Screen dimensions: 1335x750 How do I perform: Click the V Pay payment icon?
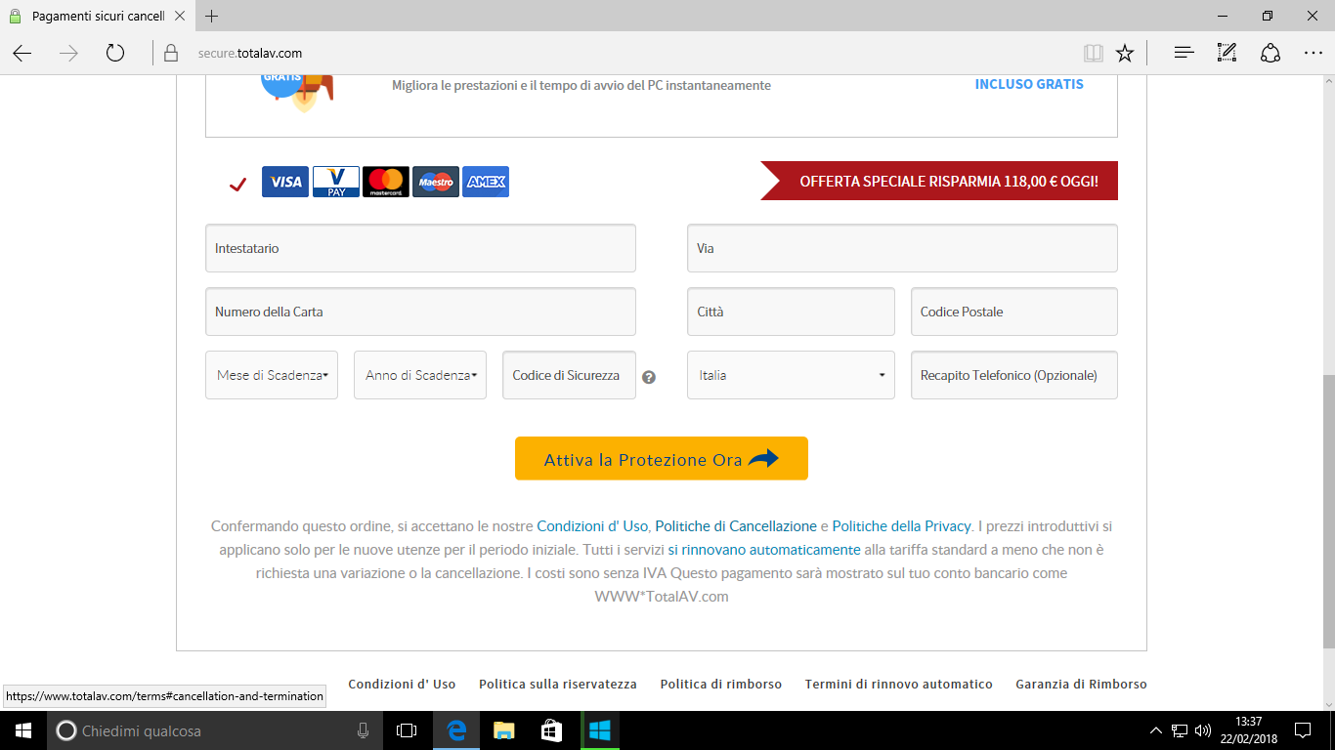click(x=335, y=182)
